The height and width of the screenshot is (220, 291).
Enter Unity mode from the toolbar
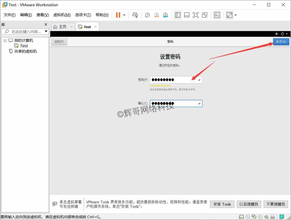(205, 15)
